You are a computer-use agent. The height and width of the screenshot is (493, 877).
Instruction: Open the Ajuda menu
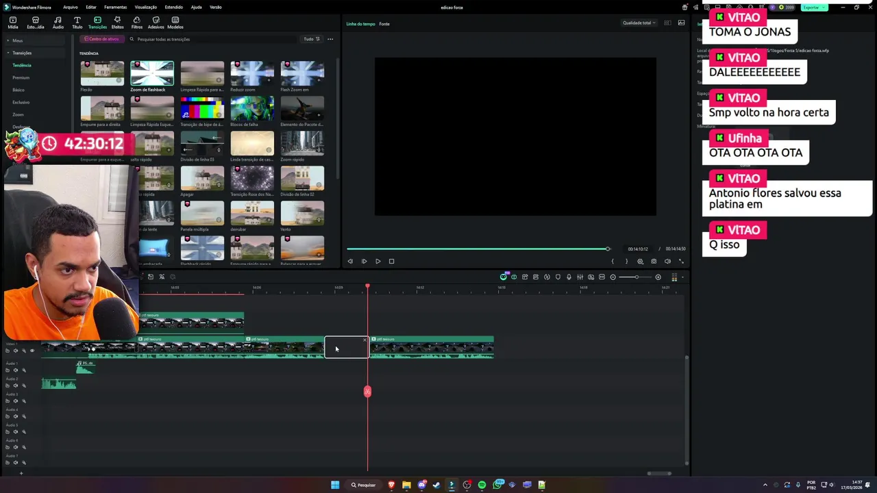pyautogui.click(x=196, y=7)
